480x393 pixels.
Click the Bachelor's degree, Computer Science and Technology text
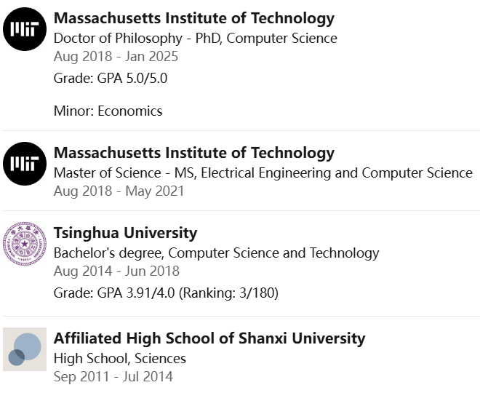[217, 253]
